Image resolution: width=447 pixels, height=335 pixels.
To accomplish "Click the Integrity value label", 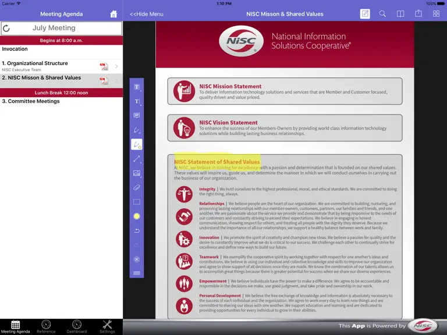I will pyautogui.click(x=207, y=189).
